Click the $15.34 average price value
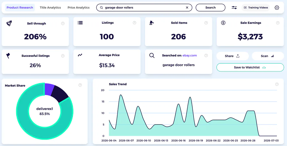The width and height of the screenshot is (287, 146). 107,65
